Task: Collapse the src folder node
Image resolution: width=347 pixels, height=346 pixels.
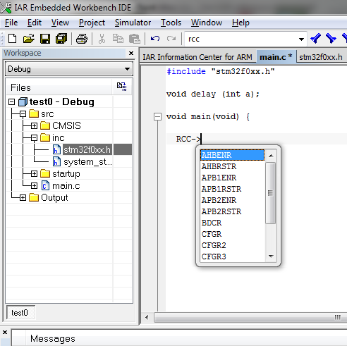Action: tap(23, 114)
